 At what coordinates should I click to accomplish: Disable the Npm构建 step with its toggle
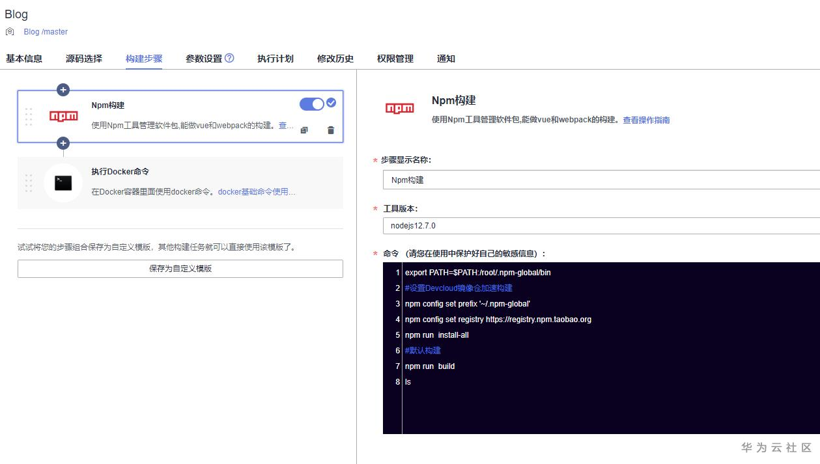click(313, 103)
